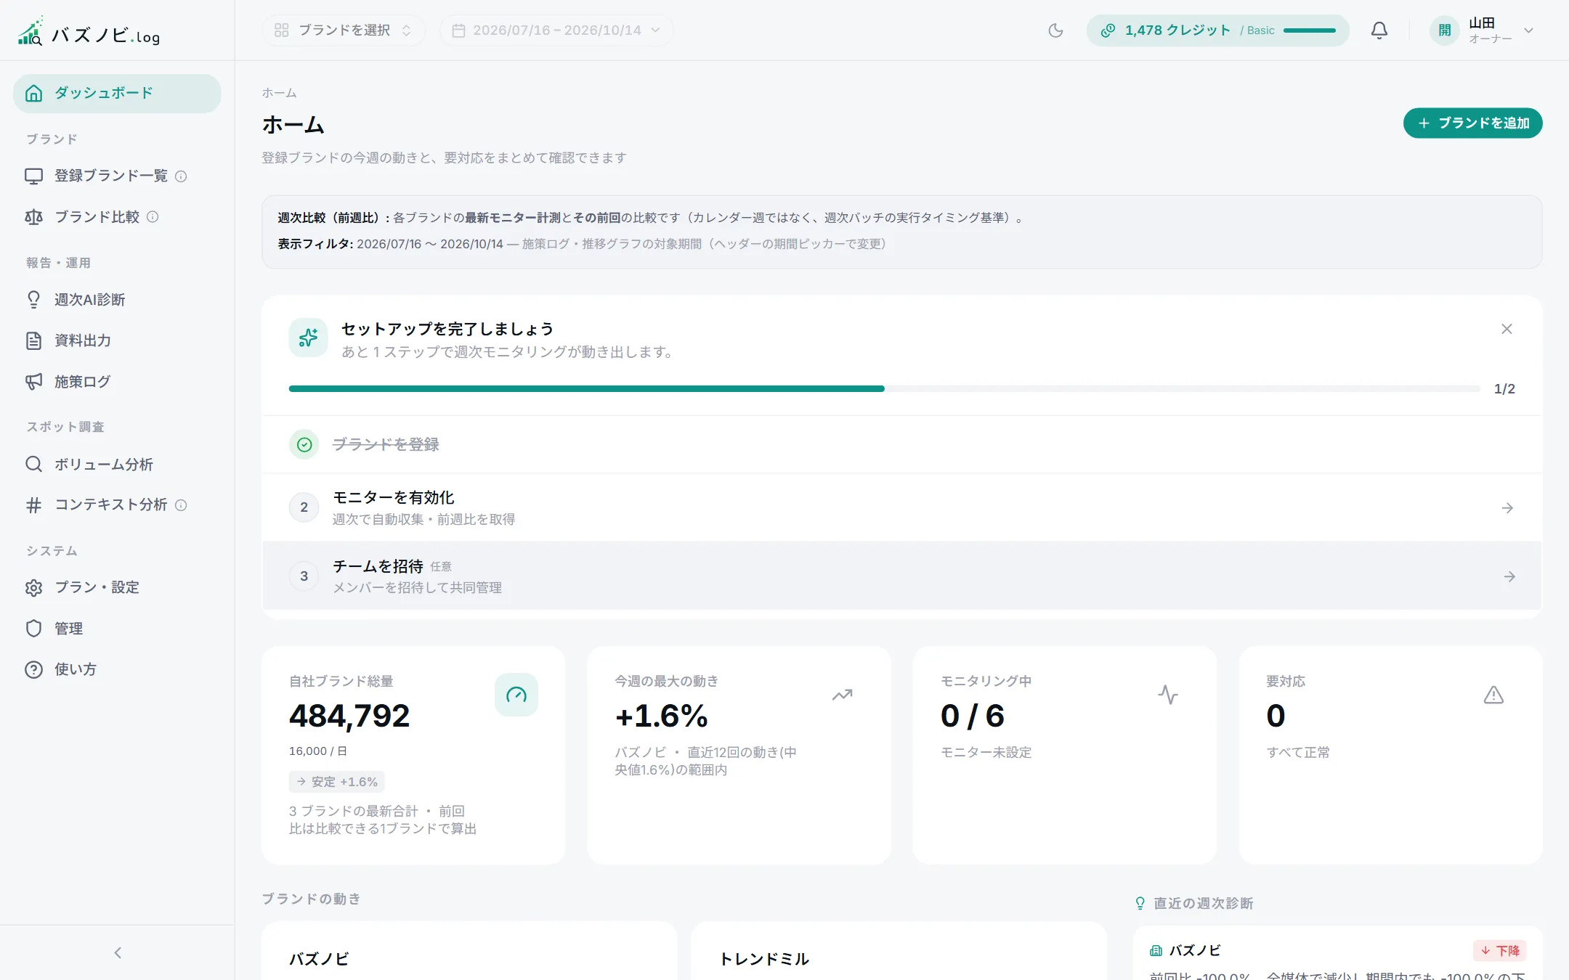Click the info icon beside ブランド比較

tap(153, 217)
